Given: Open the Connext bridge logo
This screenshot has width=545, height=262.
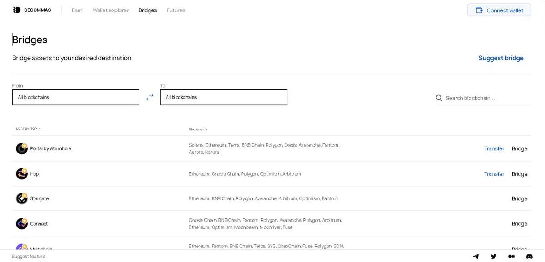Looking at the screenshot, I should [22, 223].
